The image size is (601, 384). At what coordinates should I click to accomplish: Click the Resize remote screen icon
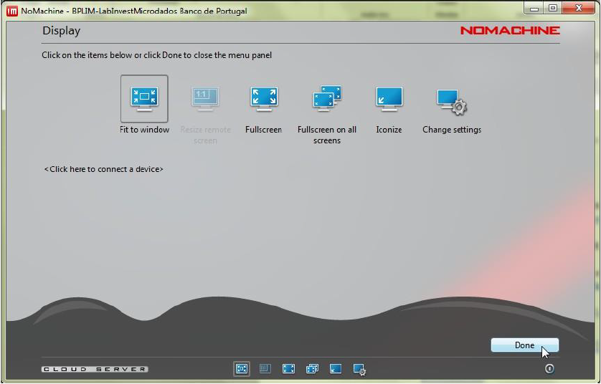[205, 98]
